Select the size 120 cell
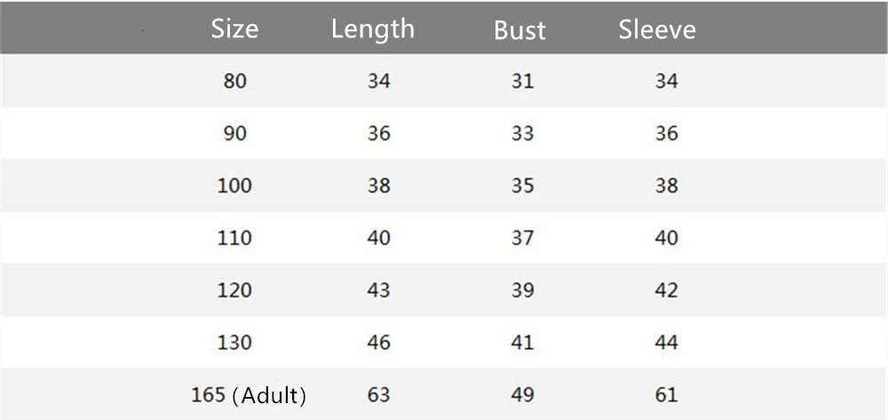888x420 pixels. point(234,290)
